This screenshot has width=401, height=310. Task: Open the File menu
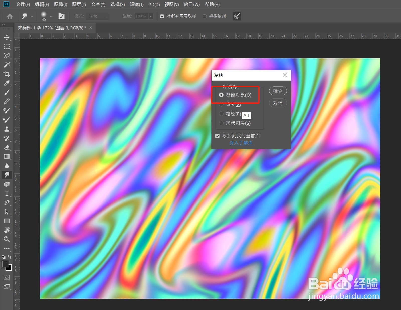coord(23,4)
